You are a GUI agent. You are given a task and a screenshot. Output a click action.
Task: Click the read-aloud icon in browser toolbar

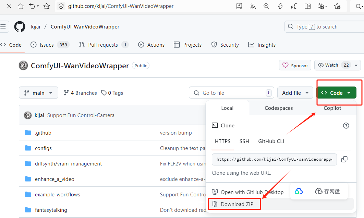click(x=294, y=6)
